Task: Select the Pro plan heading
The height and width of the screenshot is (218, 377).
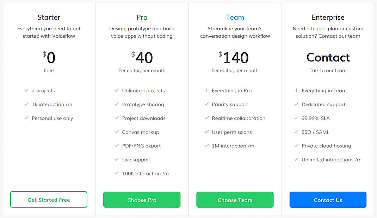Action: pos(142,17)
